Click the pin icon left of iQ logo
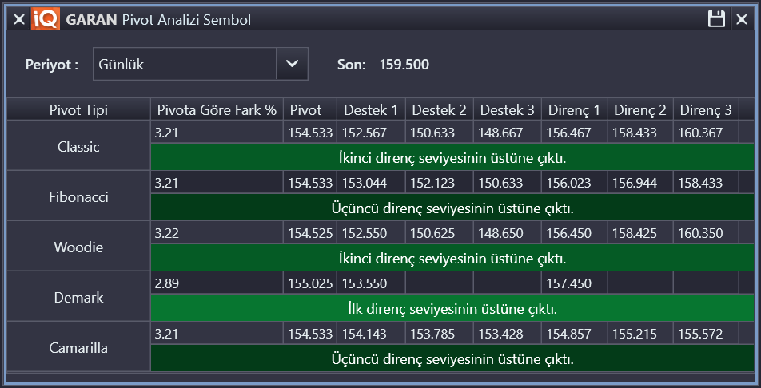 click(19, 19)
